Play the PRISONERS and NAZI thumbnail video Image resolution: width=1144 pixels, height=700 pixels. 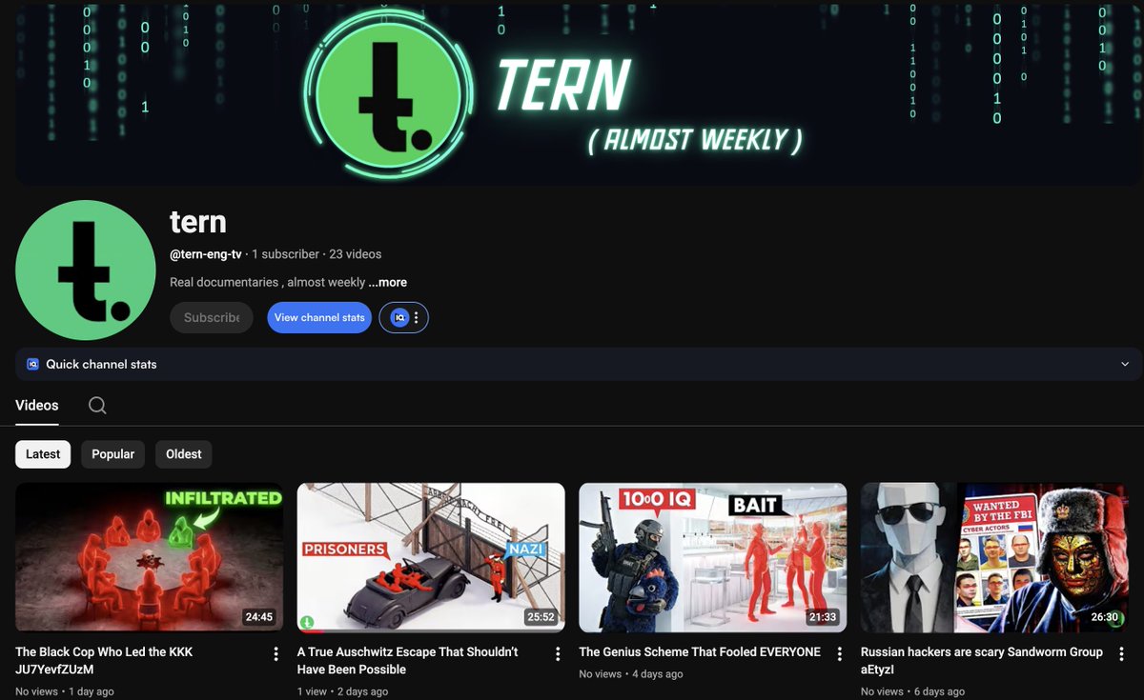[431, 557]
